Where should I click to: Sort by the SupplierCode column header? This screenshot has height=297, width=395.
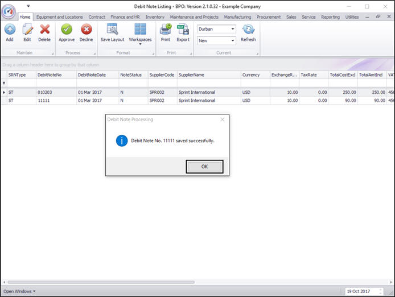[x=163, y=75]
